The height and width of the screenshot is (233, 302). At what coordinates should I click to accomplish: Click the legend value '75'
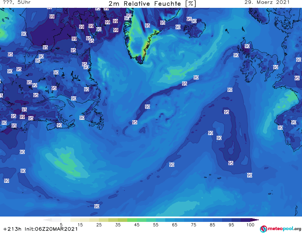193,225
